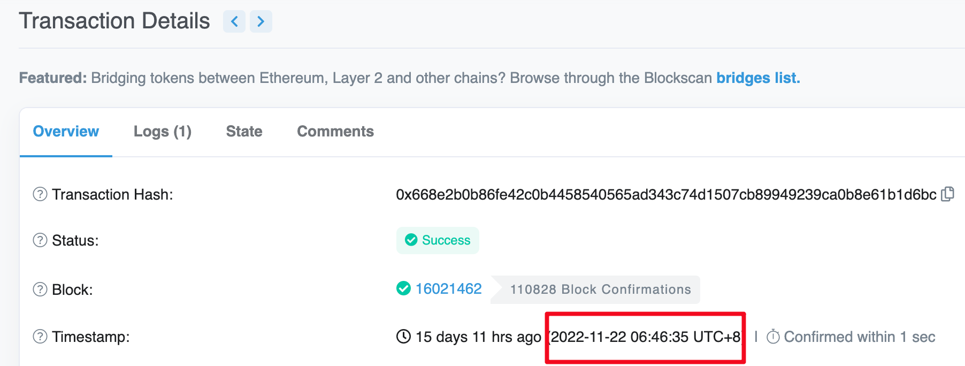The width and height of the screenshot is (965, 366).
Task: Open the Comments tab
Action: pos(335,132)
